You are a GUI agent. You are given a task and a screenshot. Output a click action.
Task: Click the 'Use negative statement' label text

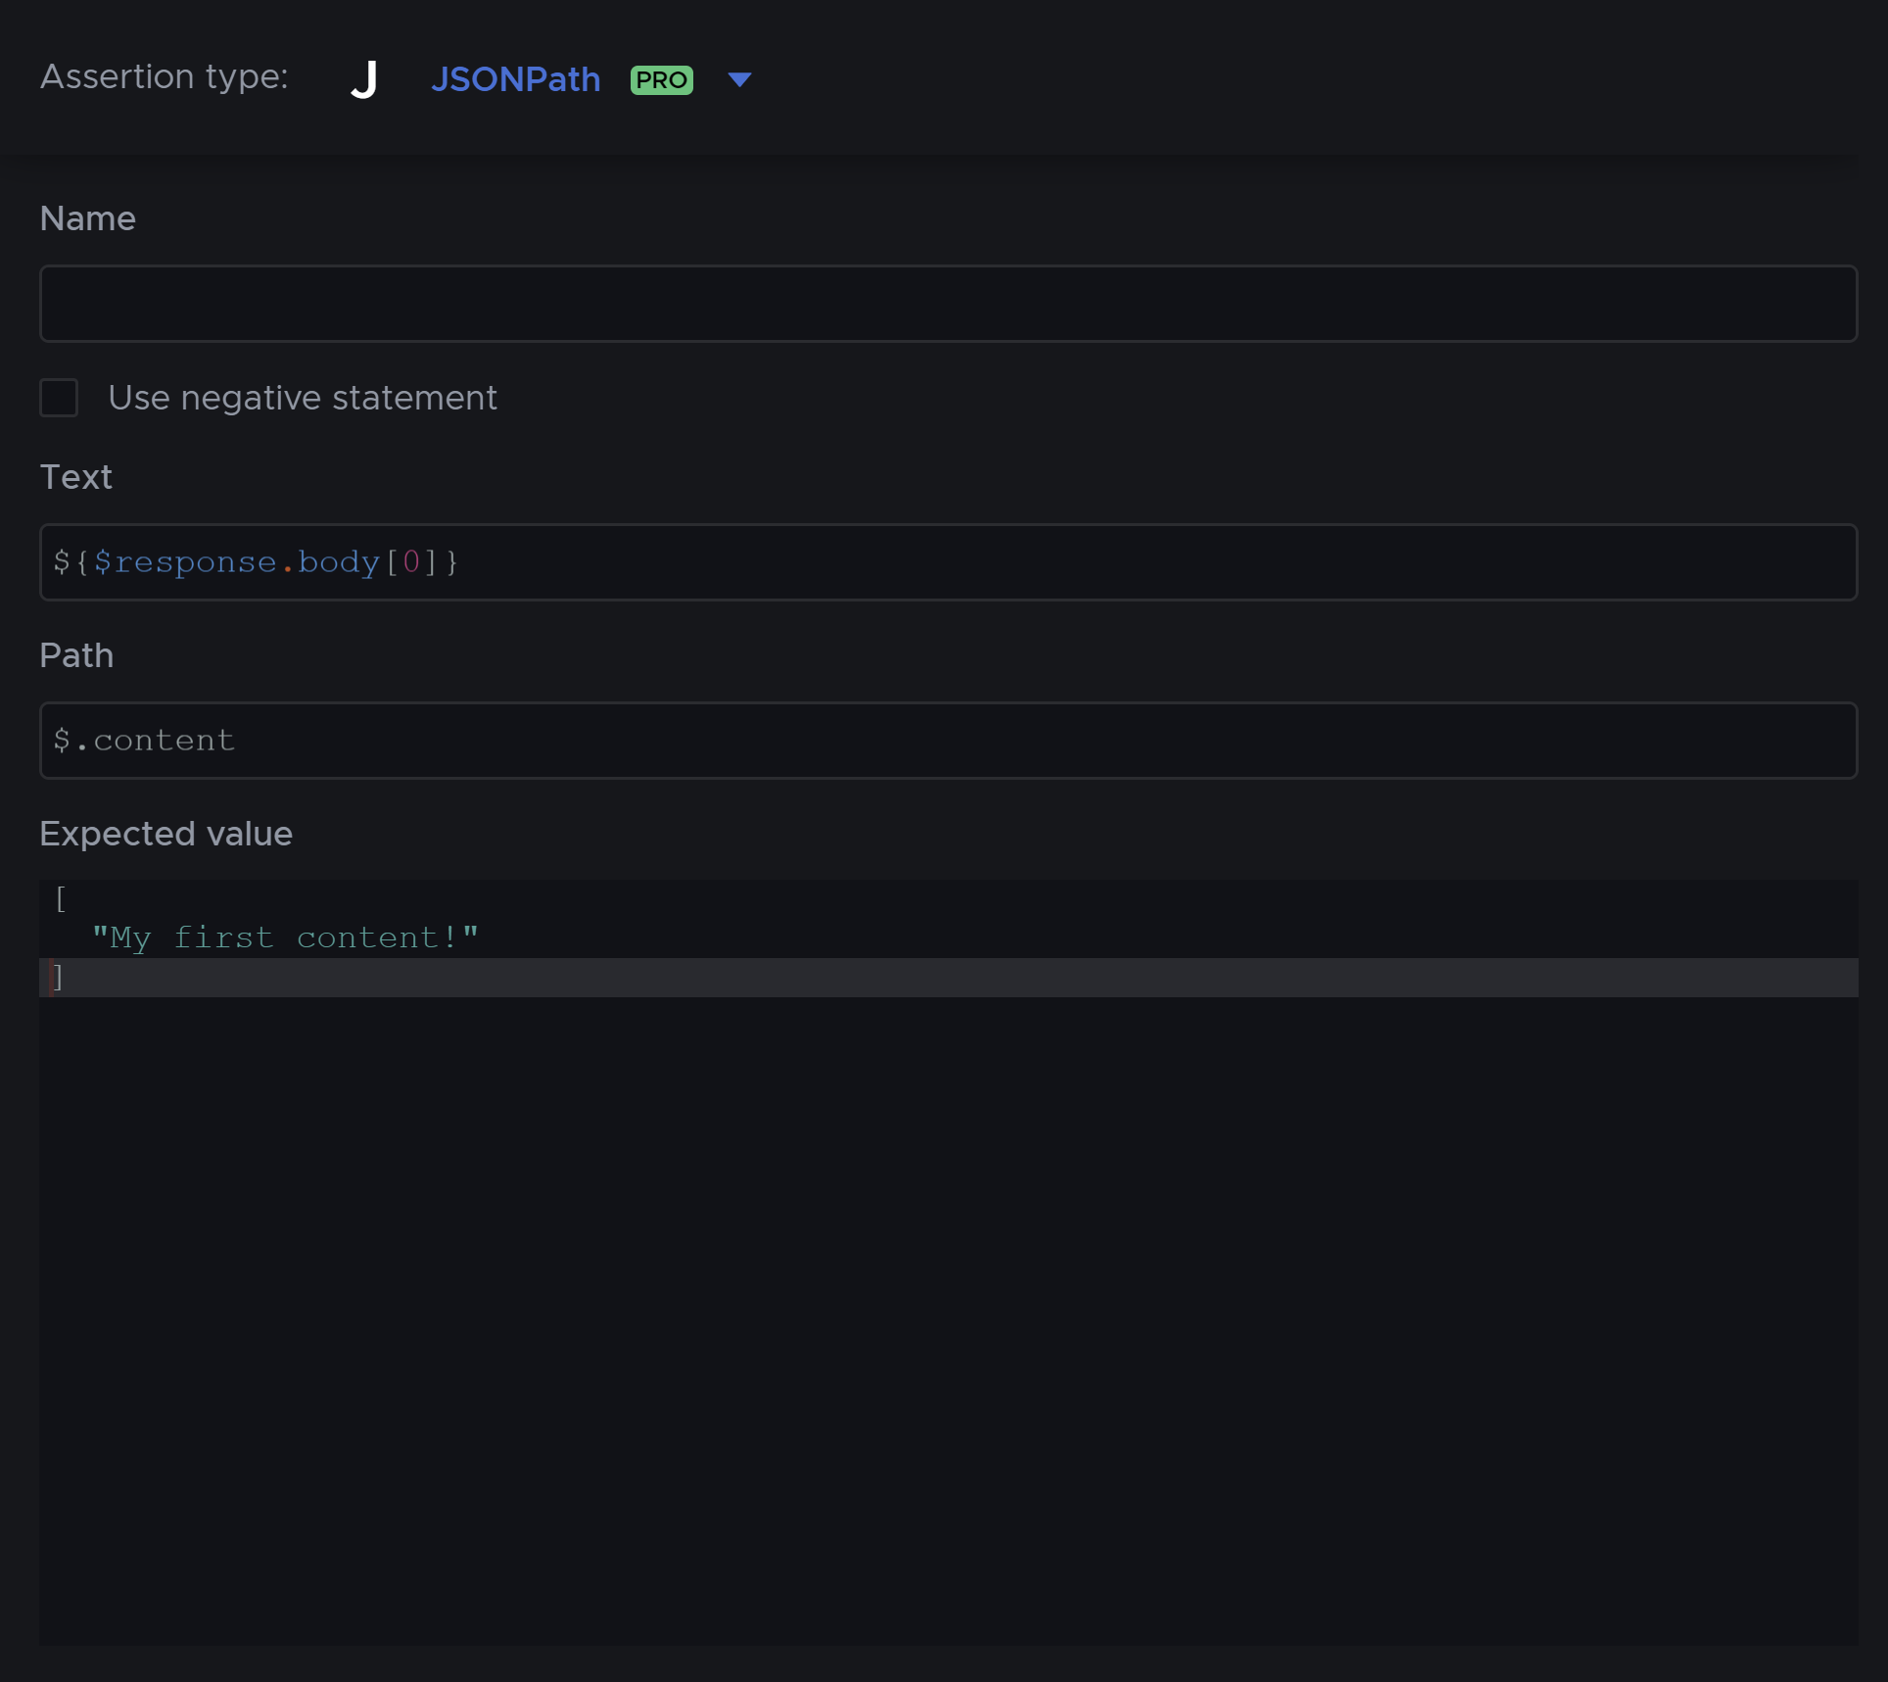pos(303,398)
